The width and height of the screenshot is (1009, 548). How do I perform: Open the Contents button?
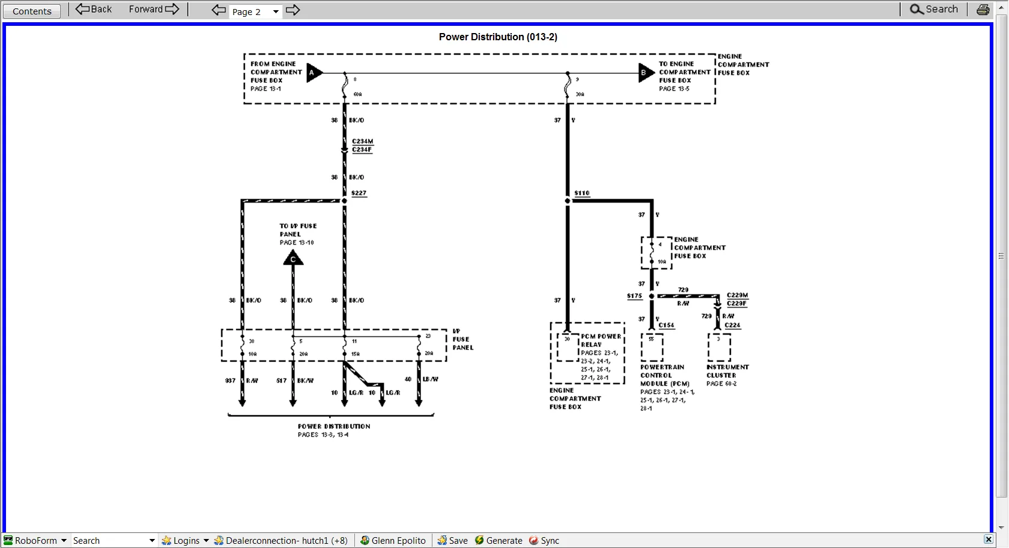(32, 11)
